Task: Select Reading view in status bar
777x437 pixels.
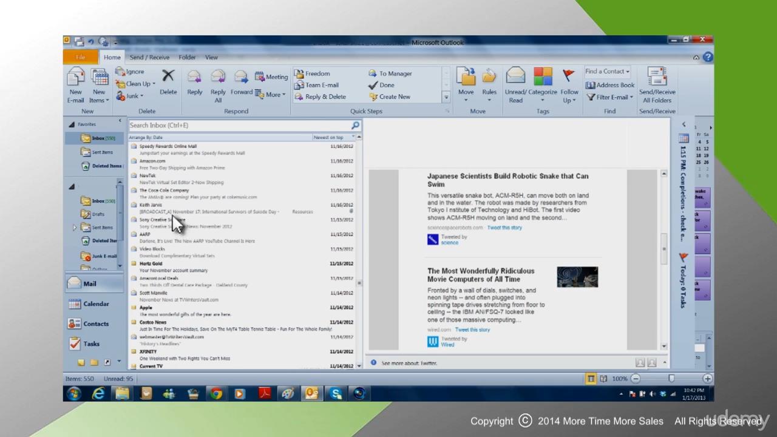Action: 603,379
